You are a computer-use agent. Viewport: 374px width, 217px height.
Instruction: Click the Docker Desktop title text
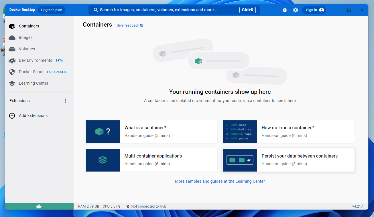[22, 10]
